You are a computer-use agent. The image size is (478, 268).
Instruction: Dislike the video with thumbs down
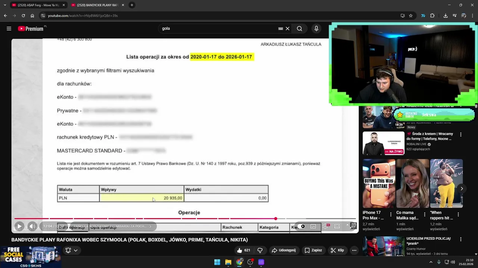(x=260, y=250)
